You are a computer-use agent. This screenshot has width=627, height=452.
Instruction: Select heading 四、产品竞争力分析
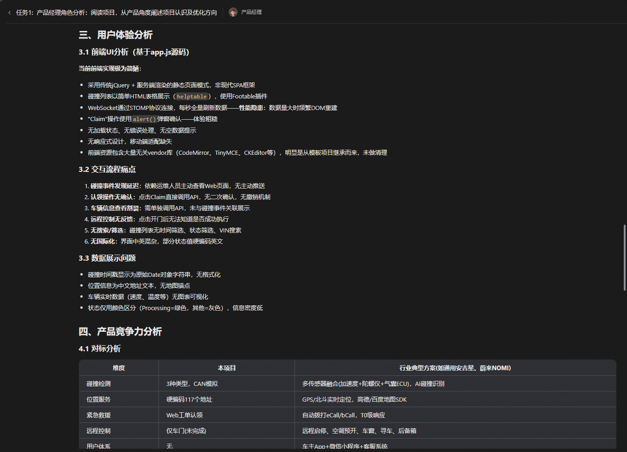coord(120,331)
